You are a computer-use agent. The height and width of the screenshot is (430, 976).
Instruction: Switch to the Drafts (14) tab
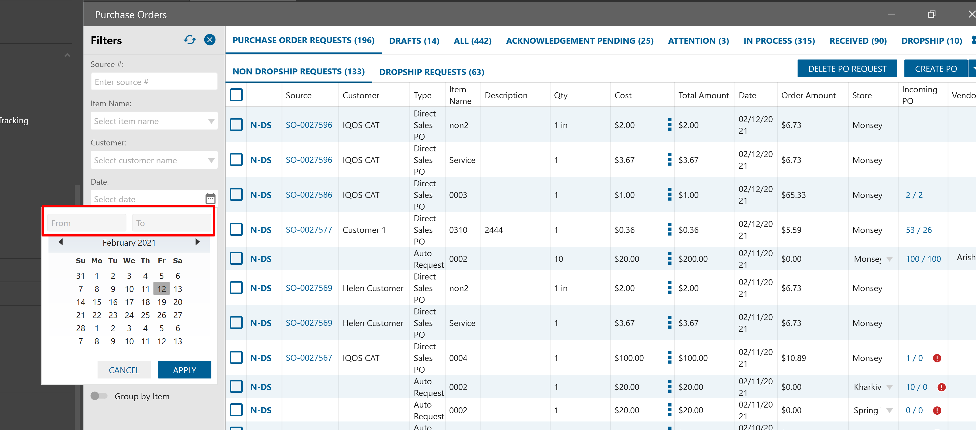(x=414, y=41)
